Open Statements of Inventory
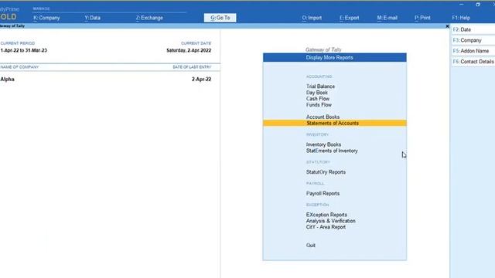This screenshot has height=278, width=495. tap(332, 151)
